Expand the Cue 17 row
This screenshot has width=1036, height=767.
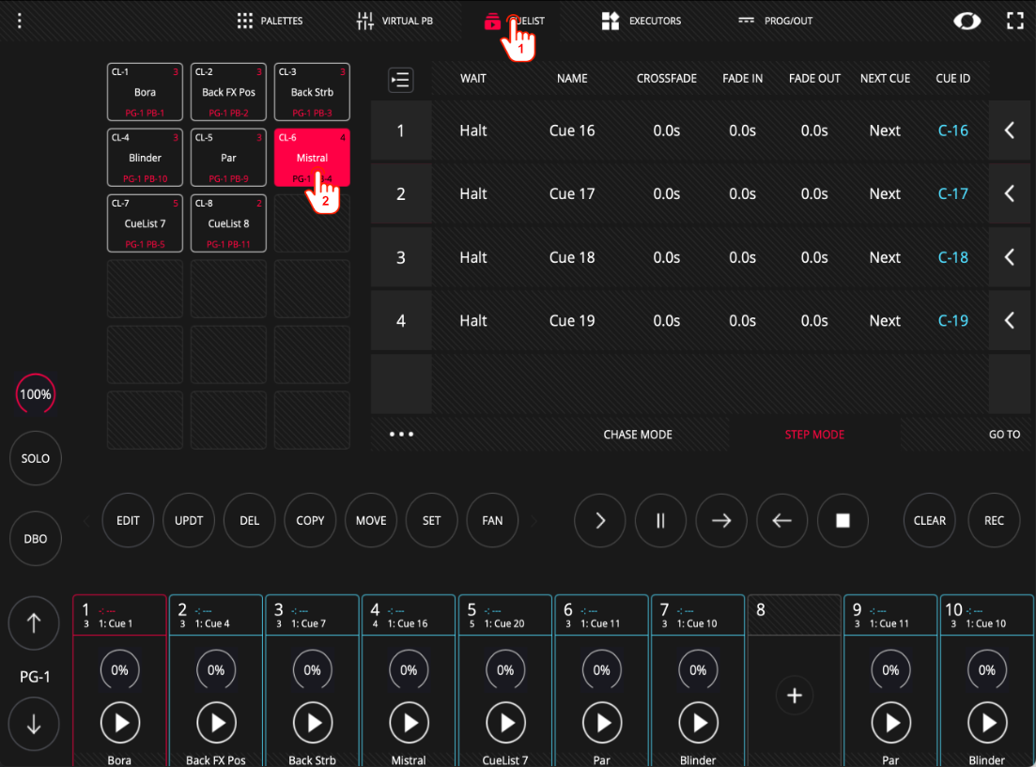1009,193
